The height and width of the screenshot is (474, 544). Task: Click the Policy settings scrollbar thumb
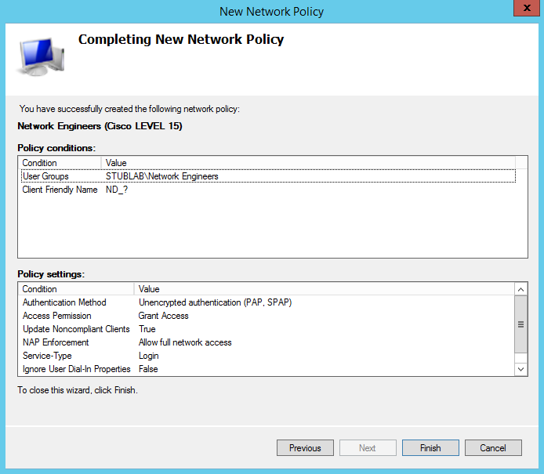click(520, 324)
